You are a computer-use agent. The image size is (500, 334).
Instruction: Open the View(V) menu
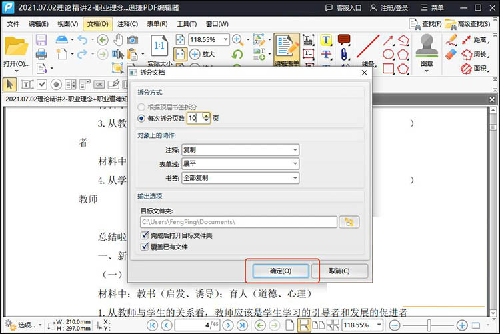pyautogui.click(x=67, y=24)
